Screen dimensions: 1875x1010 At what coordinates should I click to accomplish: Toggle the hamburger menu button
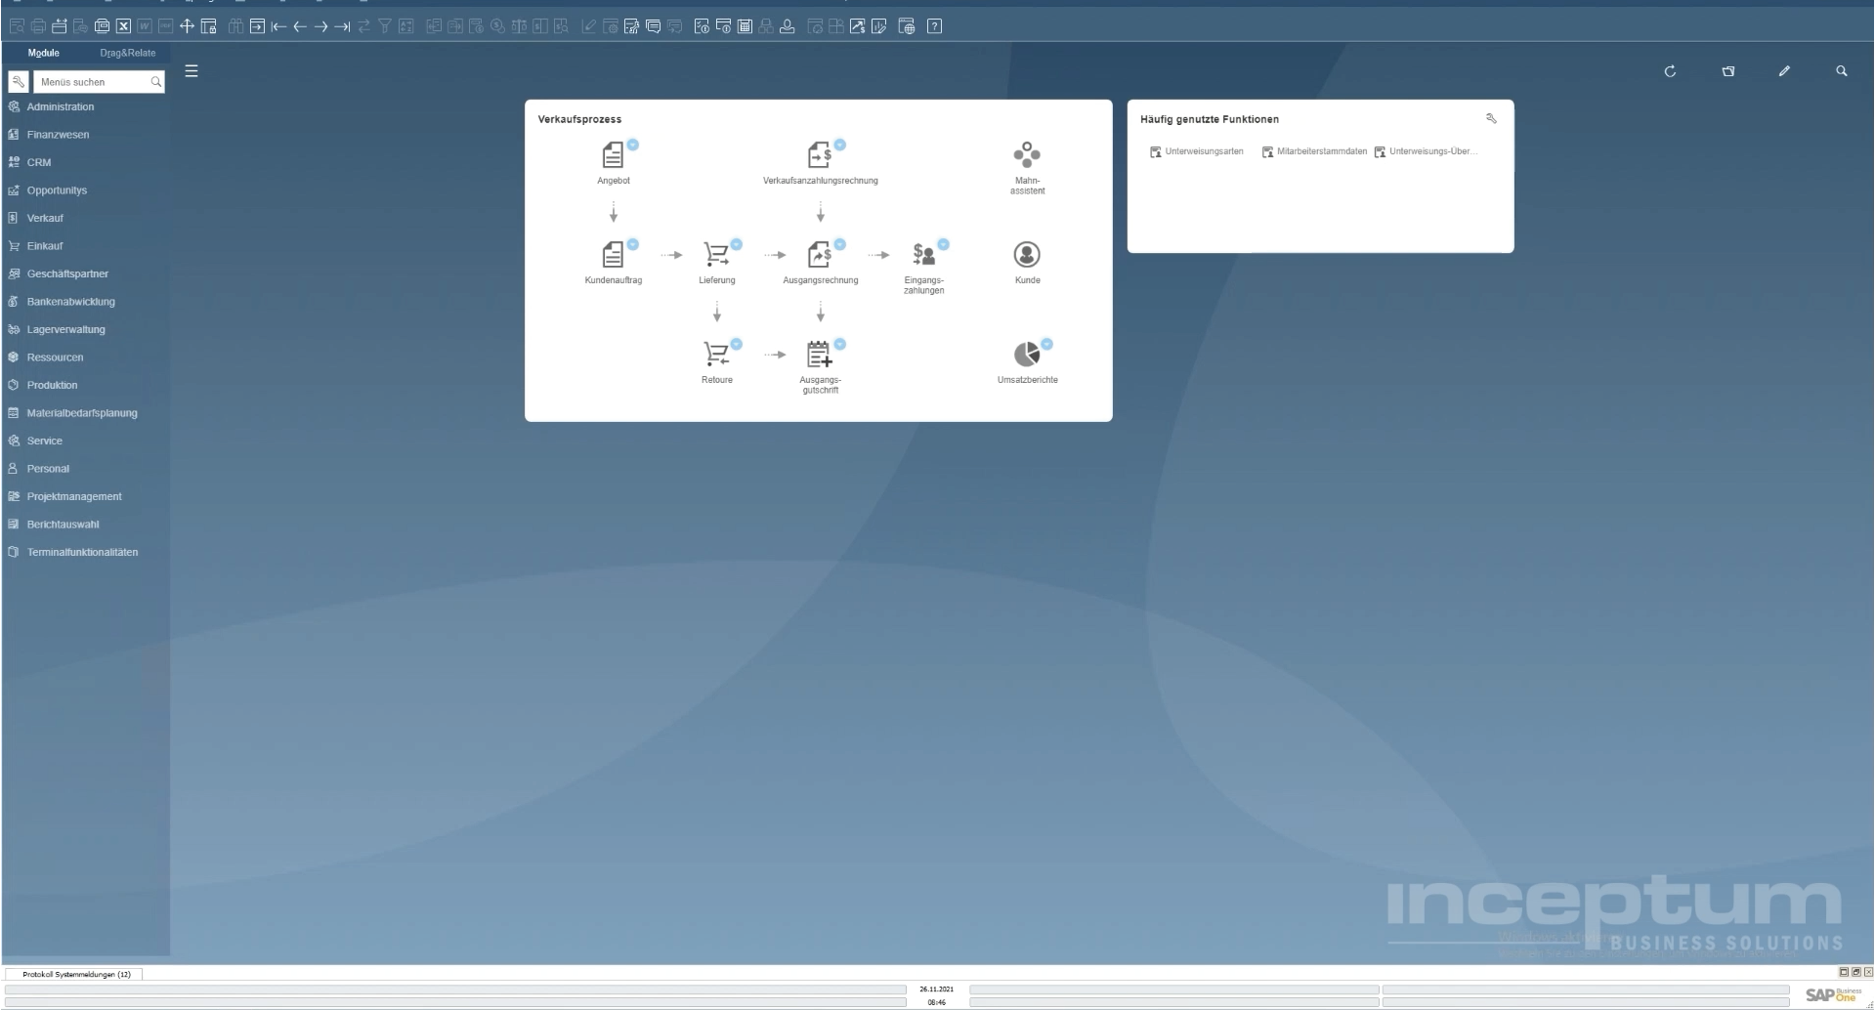192,71
